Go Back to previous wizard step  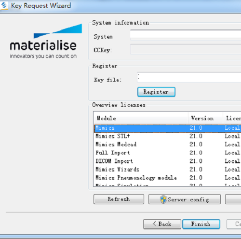pyautogui.click(x=162, y=224)
